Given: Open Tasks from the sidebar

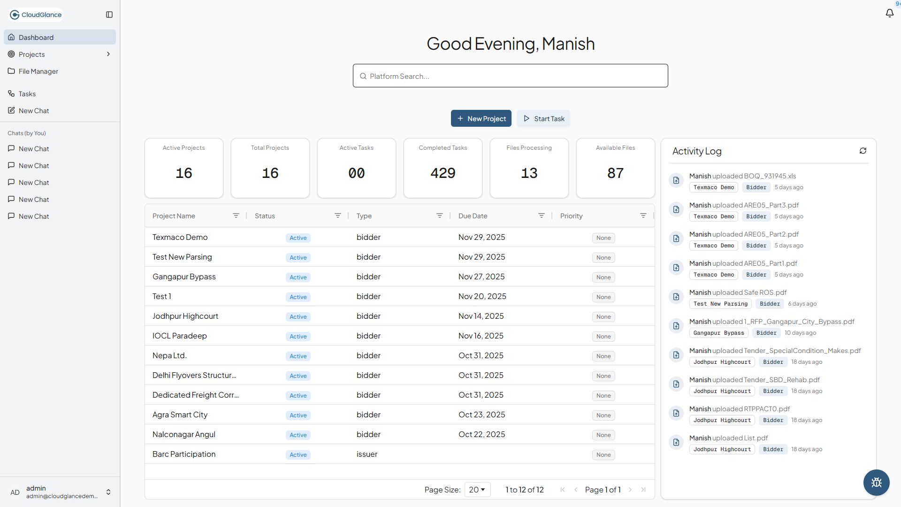Looking at the screenshot, I should click(27, 93).
